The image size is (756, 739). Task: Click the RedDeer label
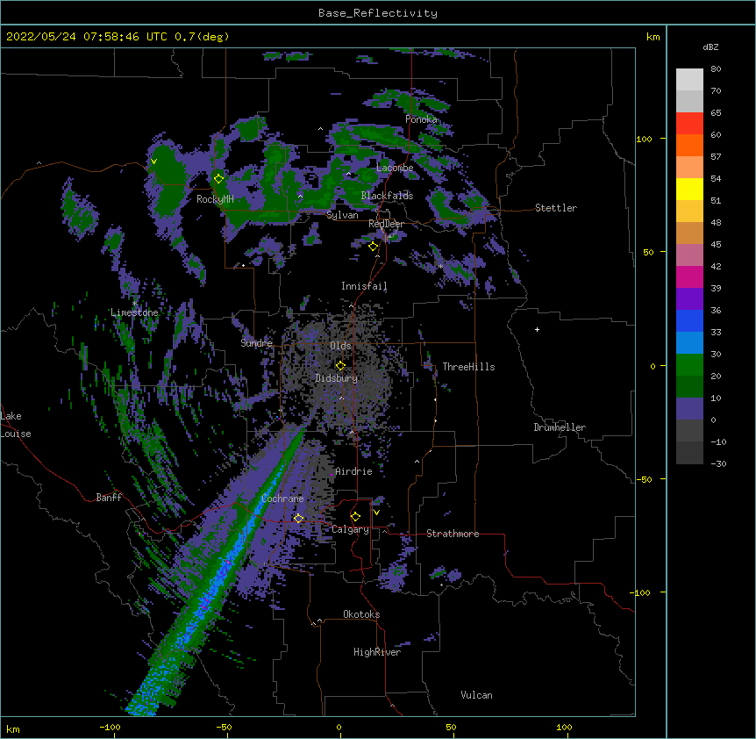[x=386, y=224]
